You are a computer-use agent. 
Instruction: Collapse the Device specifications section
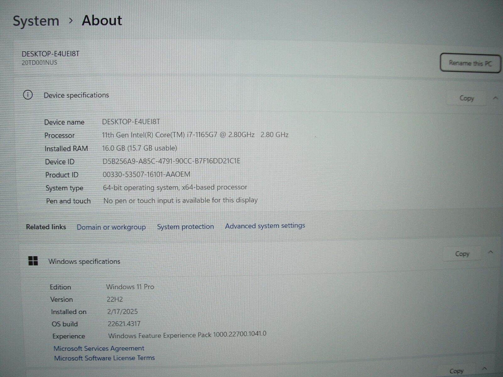tap(495, 98)
